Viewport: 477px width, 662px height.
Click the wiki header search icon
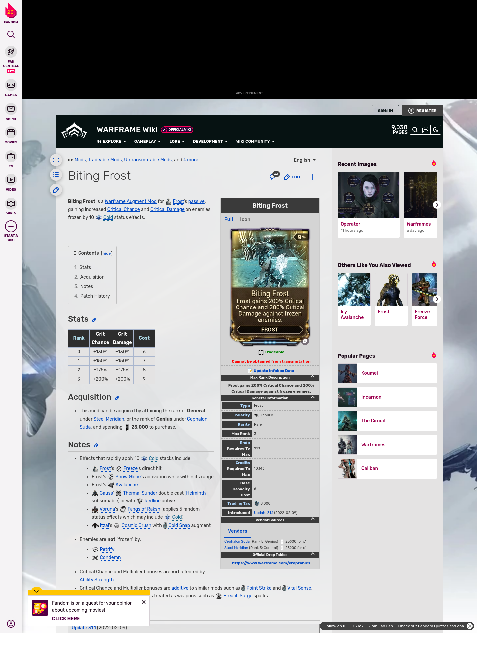pyautogui.click(x=415, y=130)
